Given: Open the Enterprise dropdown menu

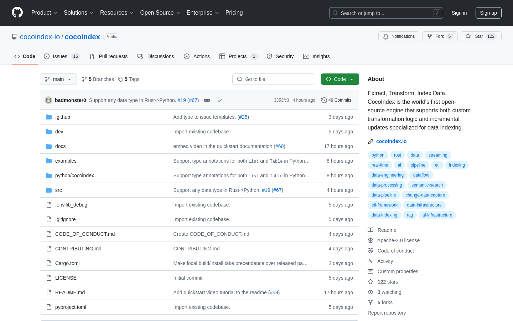Looking at the screenshot, I should tap(203, 12).
